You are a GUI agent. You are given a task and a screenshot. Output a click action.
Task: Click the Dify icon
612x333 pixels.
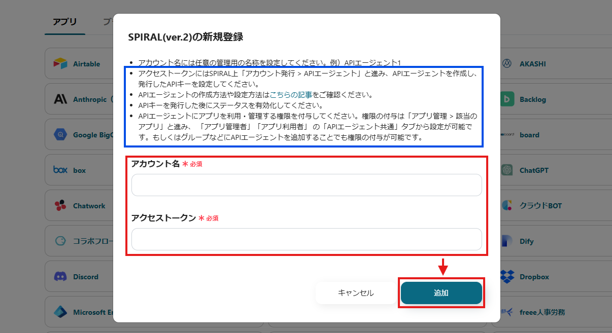pyautogui.click(x=507, y=241)
